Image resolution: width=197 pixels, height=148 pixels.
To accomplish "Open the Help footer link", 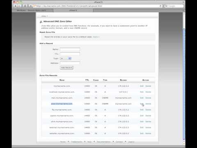I will click(x=89, y=142).
